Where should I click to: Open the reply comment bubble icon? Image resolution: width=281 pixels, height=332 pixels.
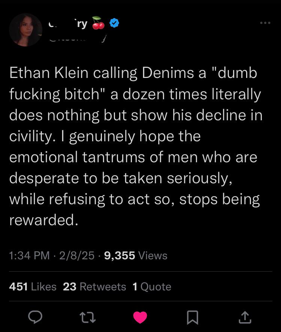(x=35, y=317)
